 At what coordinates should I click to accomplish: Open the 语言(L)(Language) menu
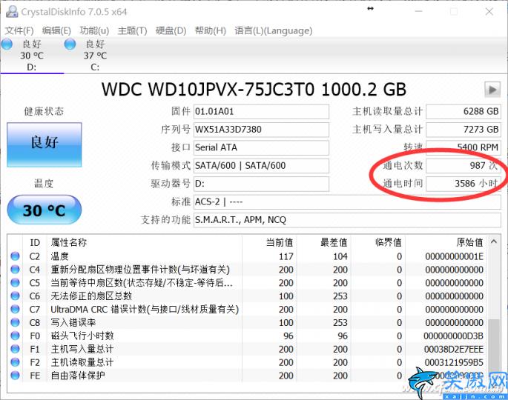[274, 31]
